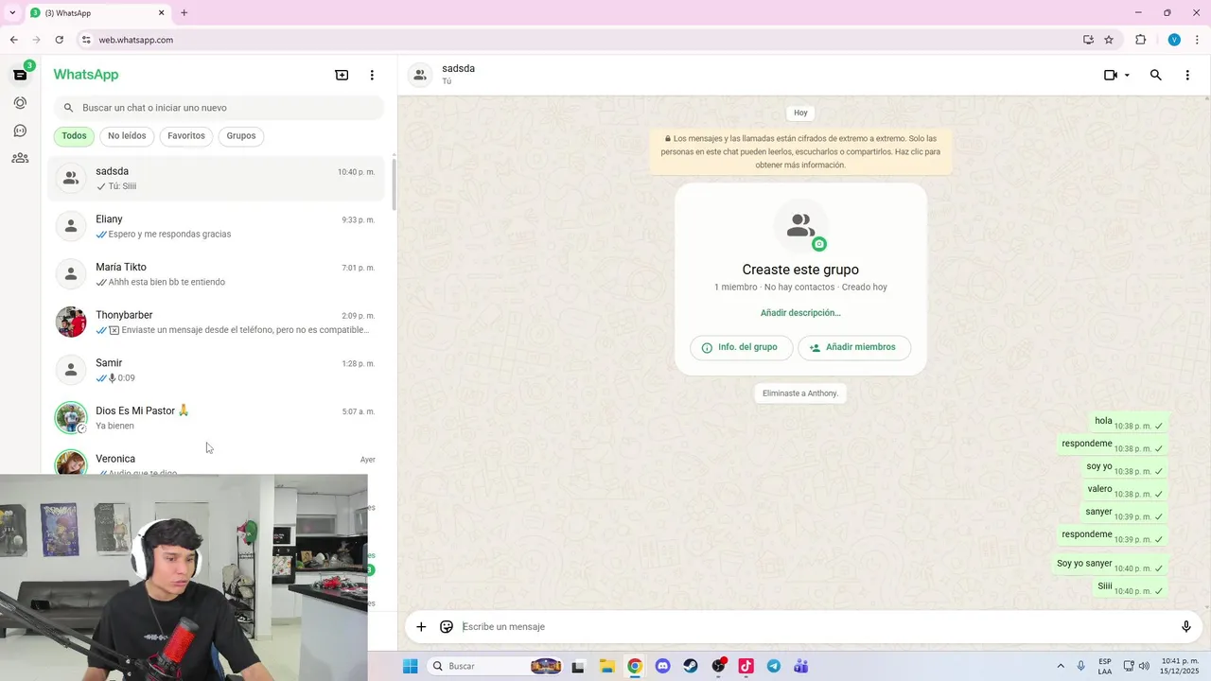Open the Thonybarber chat
Image resolution: width=1211 pixels, height=681 pixels.
[217, 322]
